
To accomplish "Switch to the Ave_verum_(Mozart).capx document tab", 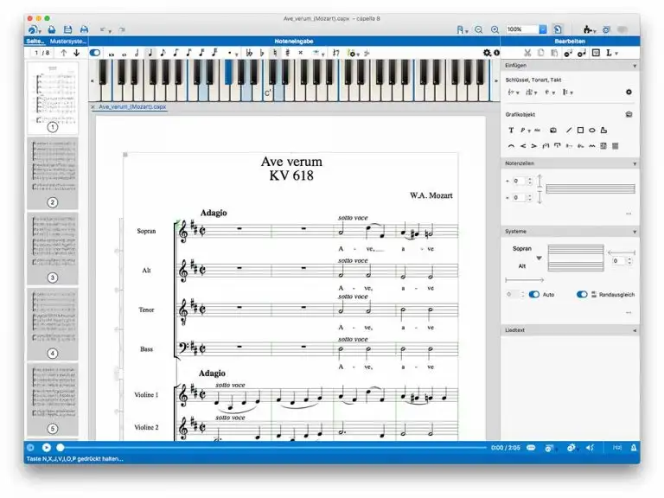I will [132, 106].
